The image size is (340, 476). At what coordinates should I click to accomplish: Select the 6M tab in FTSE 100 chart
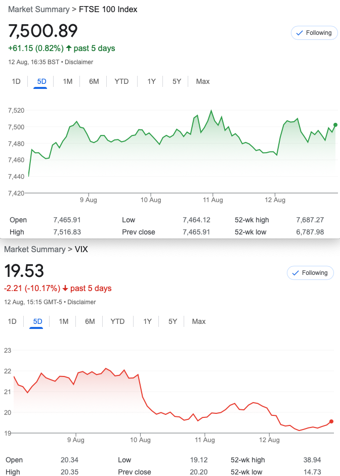94,81
